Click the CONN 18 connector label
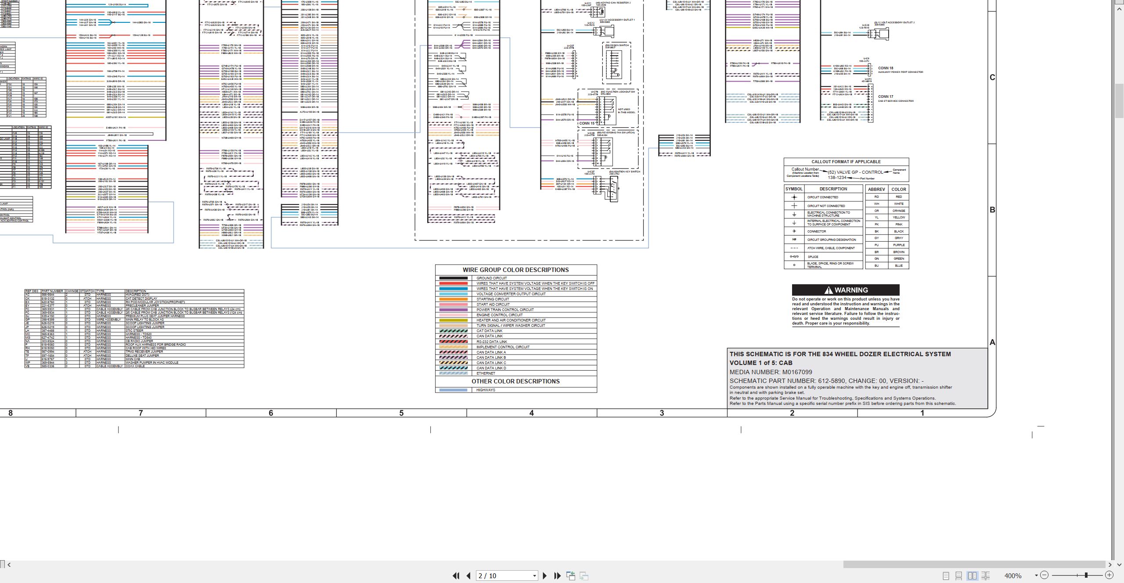 tap(886, 68)
